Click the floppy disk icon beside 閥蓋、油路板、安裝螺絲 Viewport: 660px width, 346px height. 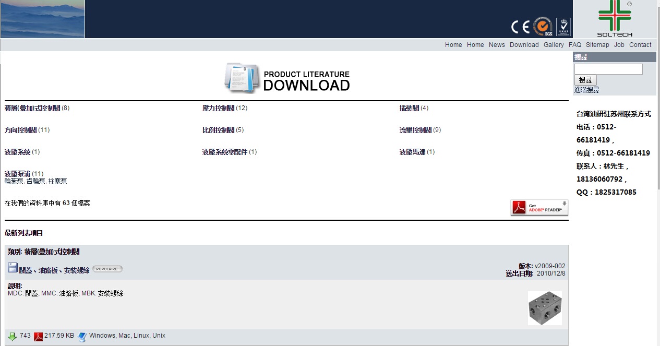(x=13, y=268)
